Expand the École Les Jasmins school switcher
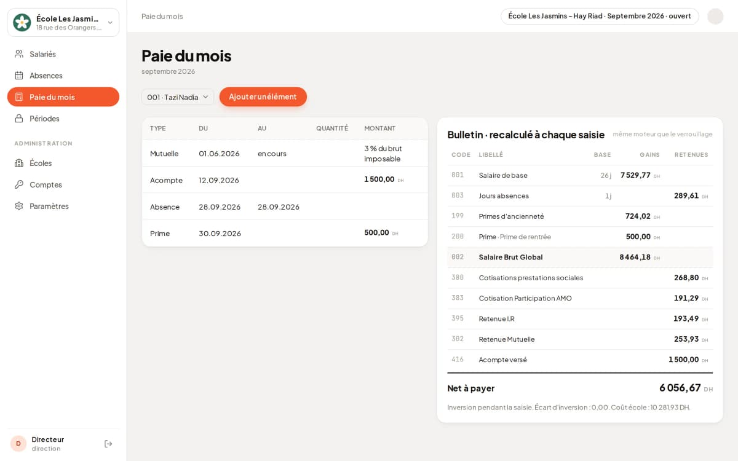Screen dimensions: 738x461 pyautogui.click(x=63, y=23)
